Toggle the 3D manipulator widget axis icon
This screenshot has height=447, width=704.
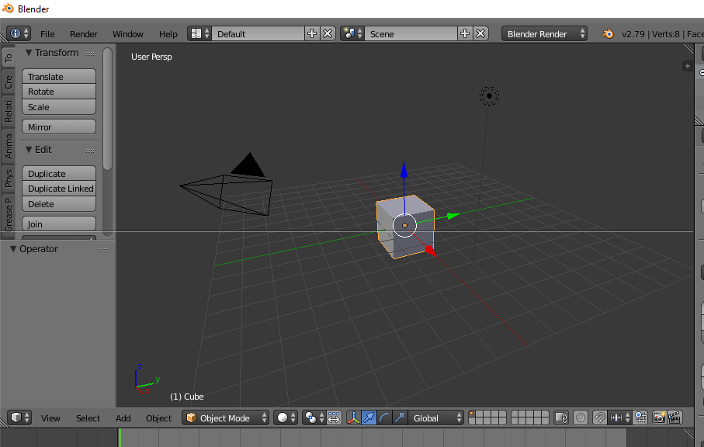354,418
